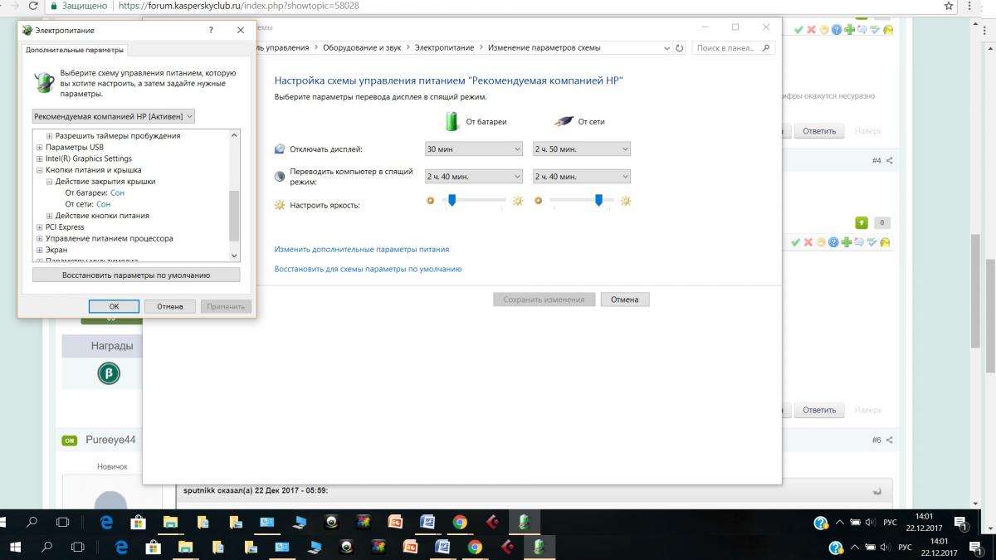
Task: Select the "Дополнительные параметры" tab
Action: coord(75,50)
